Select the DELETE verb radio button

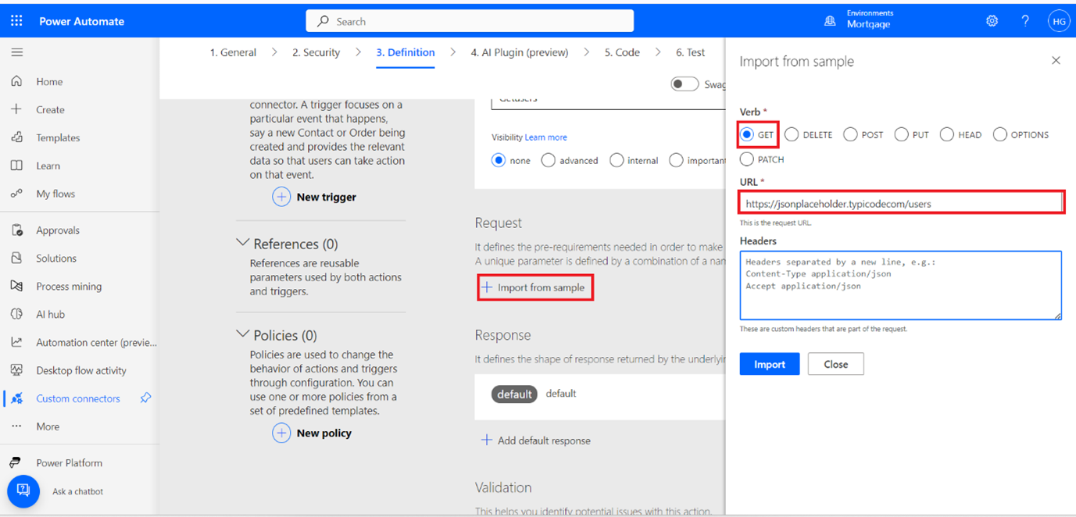coord(792,135)
